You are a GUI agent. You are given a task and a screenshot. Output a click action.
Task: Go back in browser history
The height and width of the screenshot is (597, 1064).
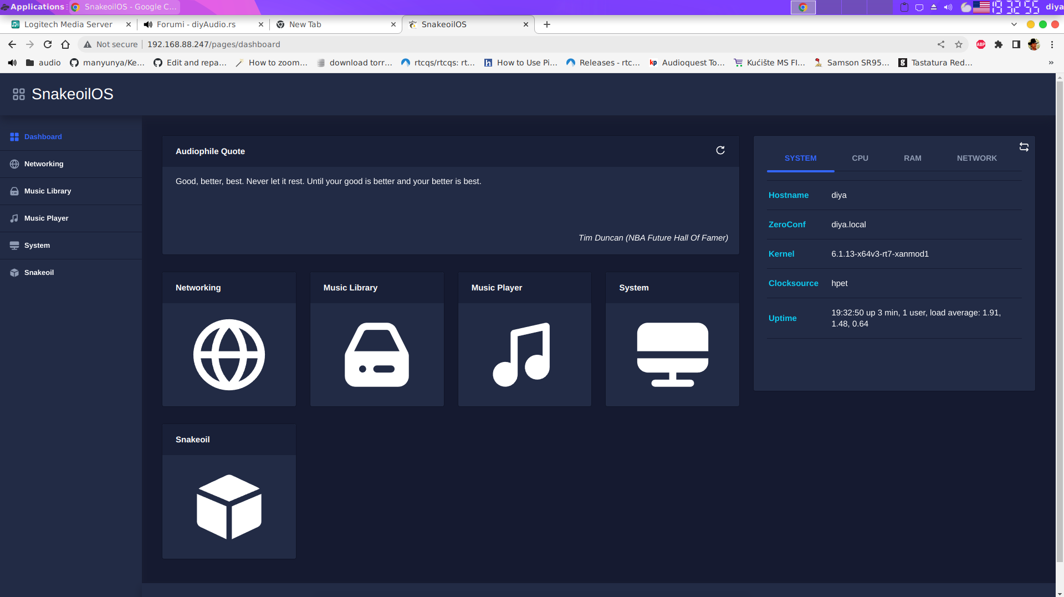(12, 44)
